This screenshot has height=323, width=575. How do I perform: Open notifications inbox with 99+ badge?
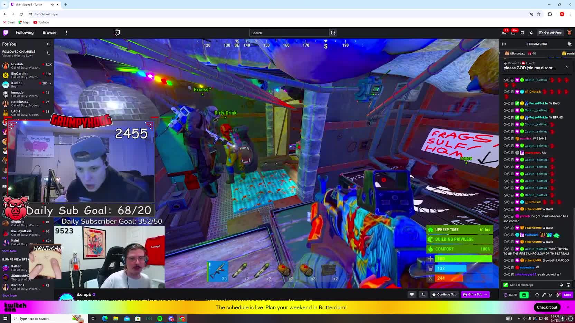513,32
